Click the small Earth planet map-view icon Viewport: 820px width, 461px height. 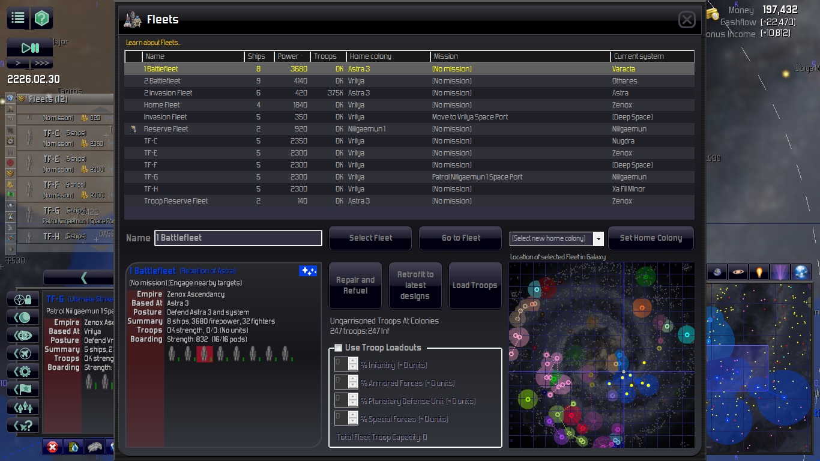pos(717,272)
